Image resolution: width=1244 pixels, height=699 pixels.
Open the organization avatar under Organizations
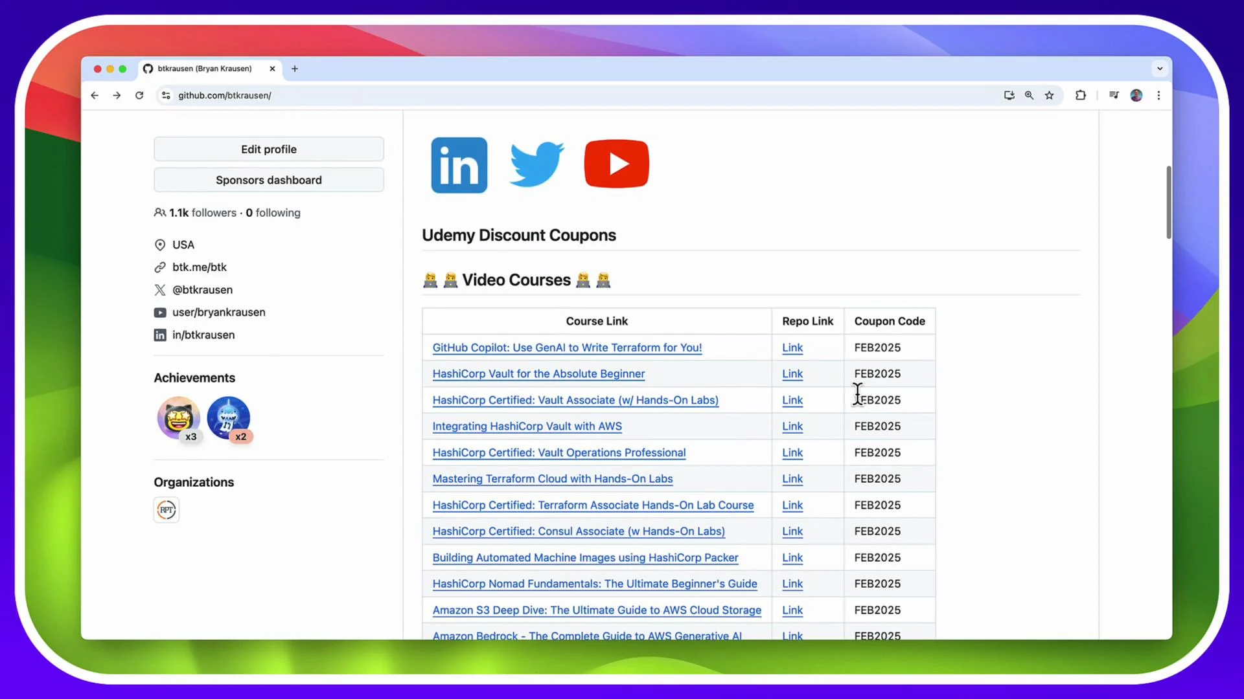167,509
